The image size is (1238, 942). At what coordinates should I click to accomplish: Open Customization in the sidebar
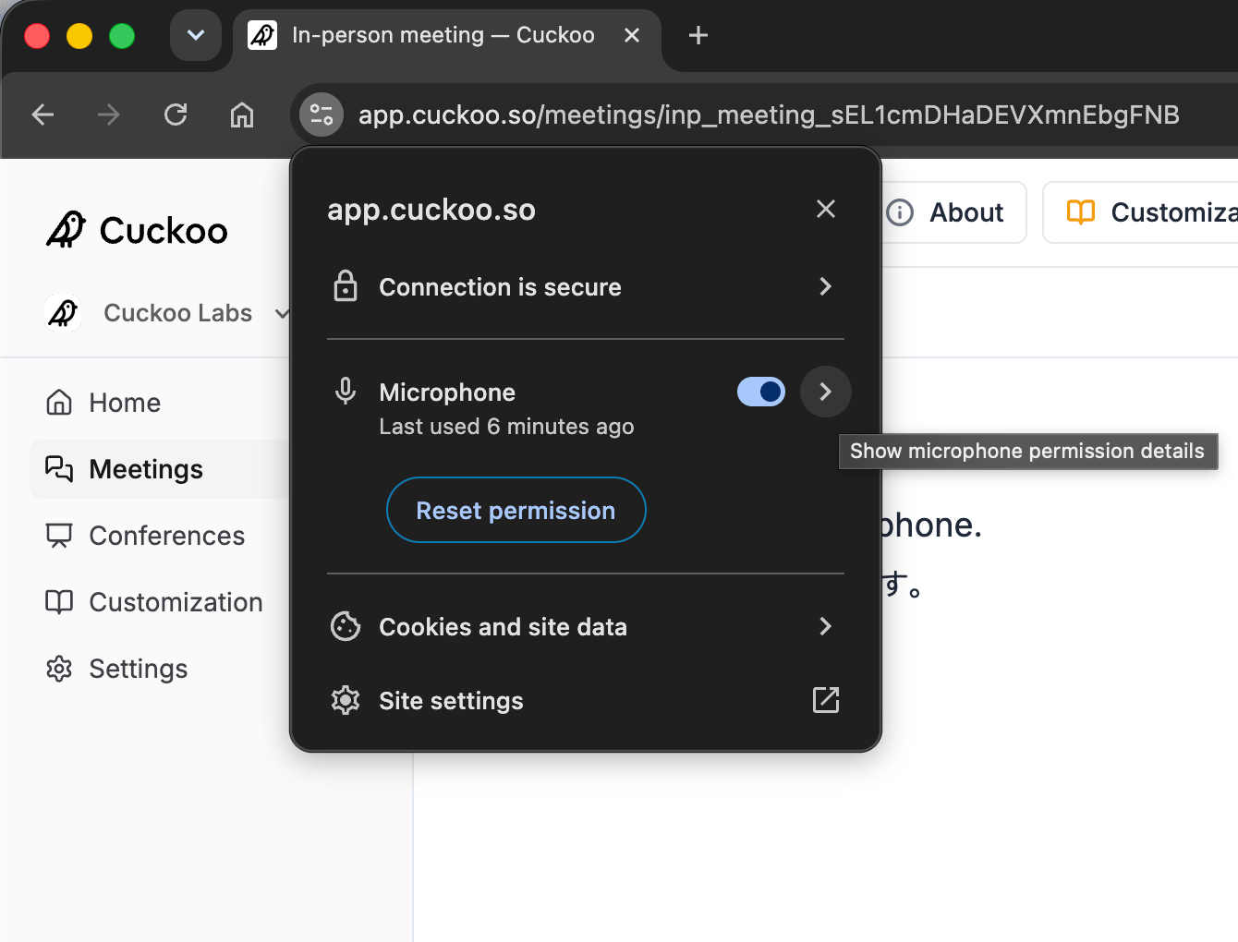[161, 602]
